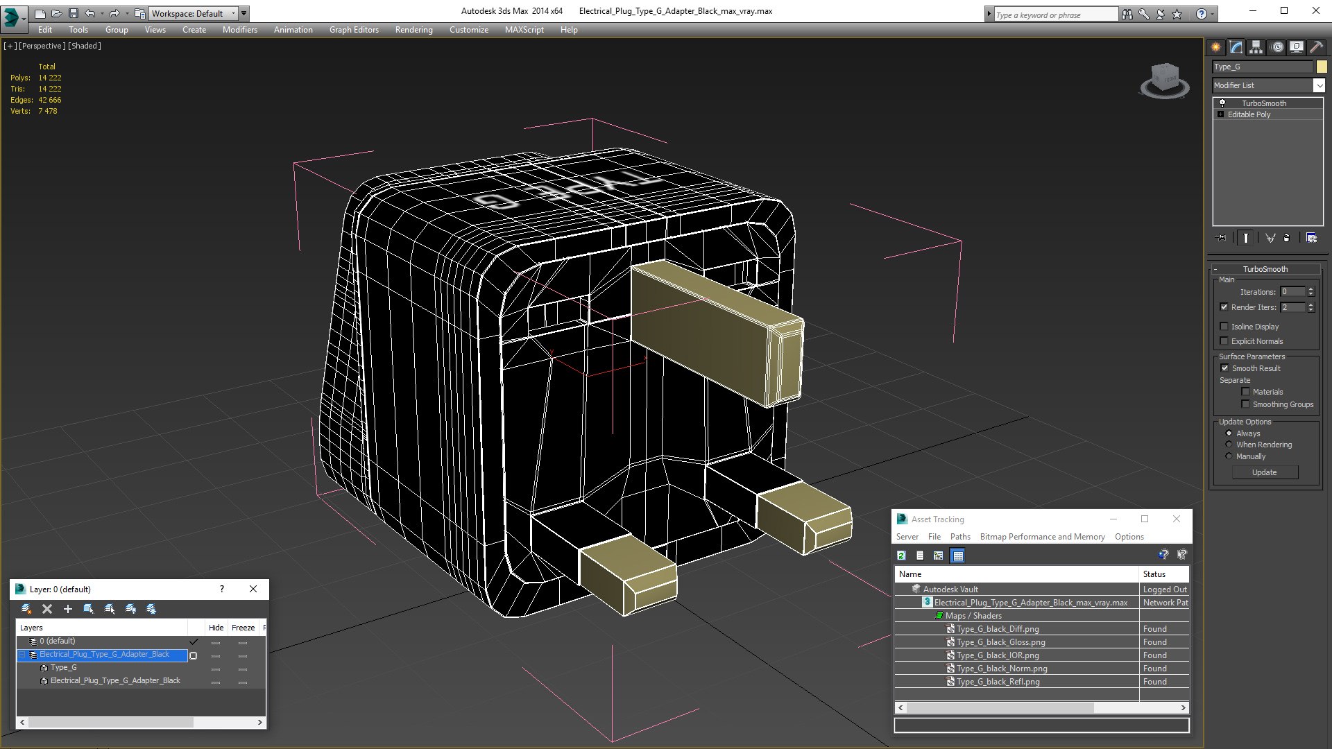Enable the Isoline Display checkbox
The image size is (1332, 749).
pyautogui.click(x=1224, y=327)
